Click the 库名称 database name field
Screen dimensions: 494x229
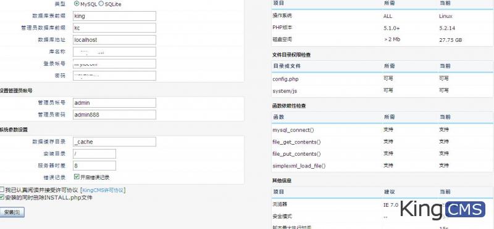coord(114,52)
